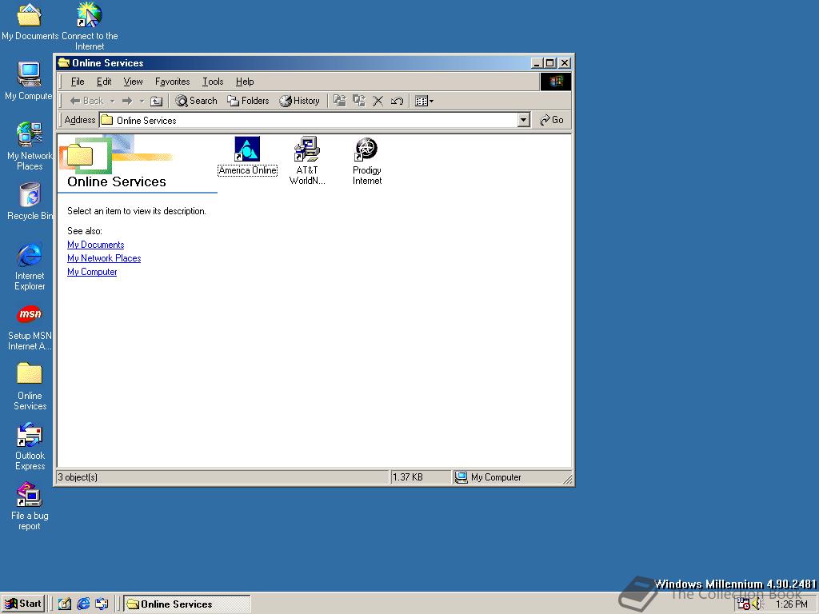Viewport: 819px width, 614px height.
Task: Select the Online Services desktop folder
Action: [x=30, y=386]
